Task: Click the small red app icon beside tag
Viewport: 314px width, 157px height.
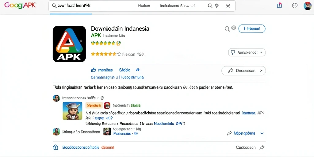Action: (x=107, y=105)
